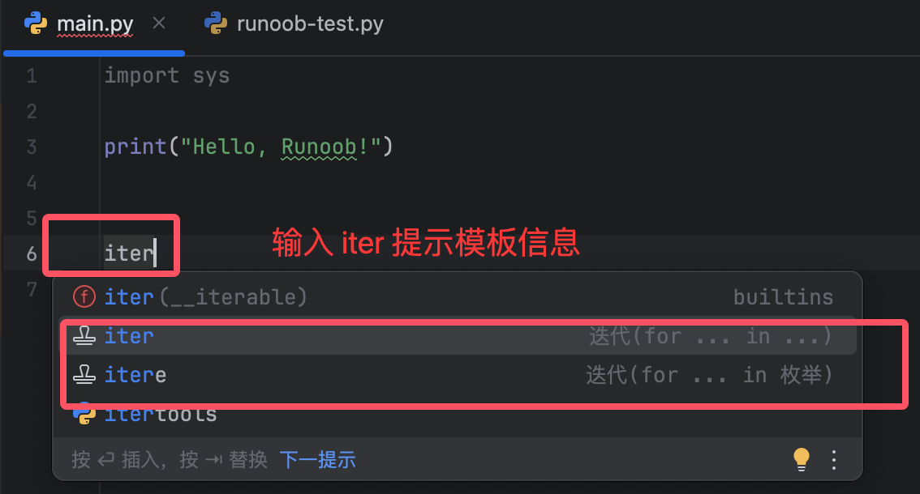Click the Python file icon on main.py tab
This screenshot has height=494, width=920.
click(36, 23)
